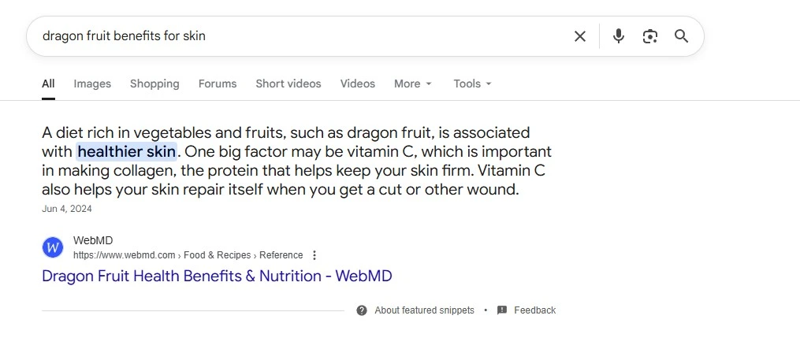800x349 pixels.
Task: Click the About featured snippets question icon
Action: [x=362, y=310]
